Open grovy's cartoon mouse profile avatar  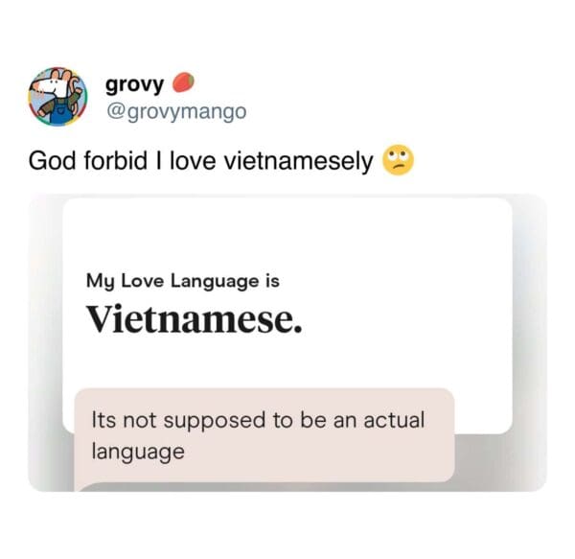pos(57,97)
